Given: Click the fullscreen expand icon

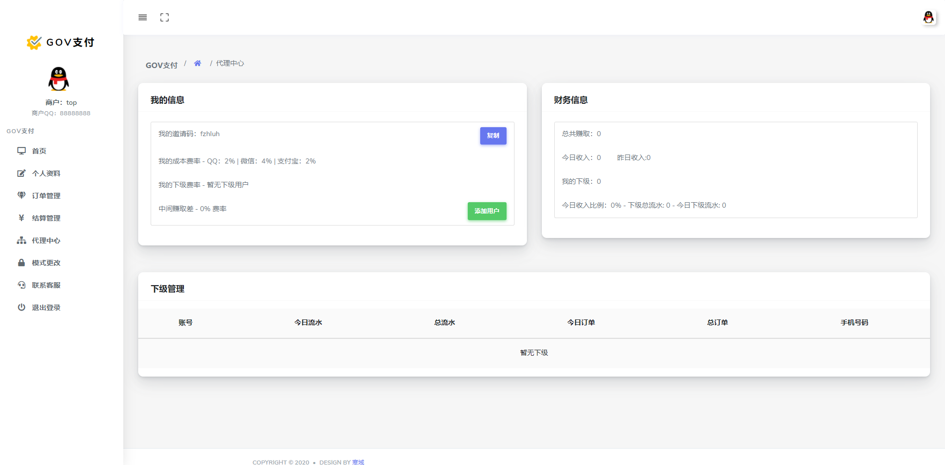Looking at the screenshot, I should (x=165, y=17).
